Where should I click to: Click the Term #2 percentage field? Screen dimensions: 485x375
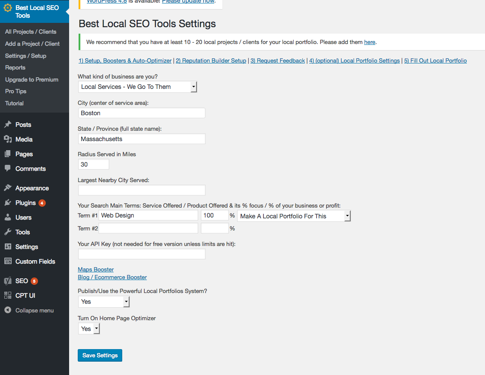pyautogui.click(x=215, y=228)
